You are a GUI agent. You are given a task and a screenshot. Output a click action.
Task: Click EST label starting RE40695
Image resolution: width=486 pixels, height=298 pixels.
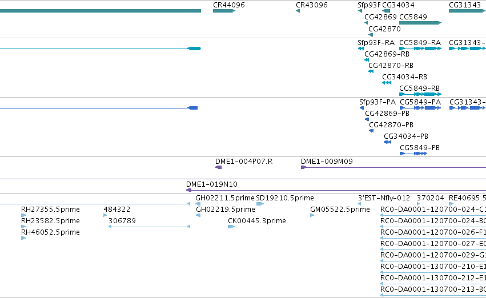(x=467, y=198)
